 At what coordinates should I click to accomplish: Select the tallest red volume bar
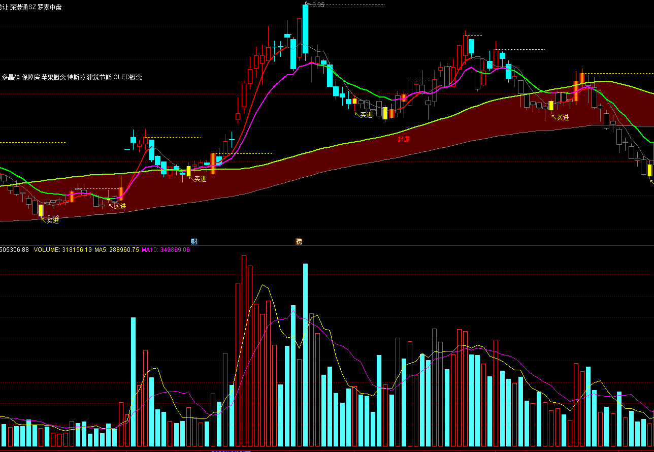[244, 351]
